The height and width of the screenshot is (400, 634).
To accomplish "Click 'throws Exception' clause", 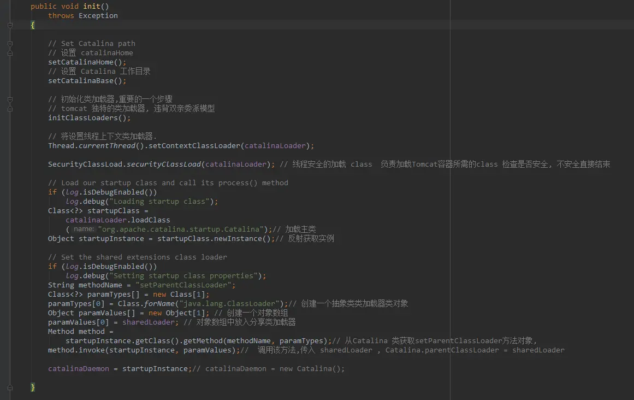I will click(x=83, y=16).
